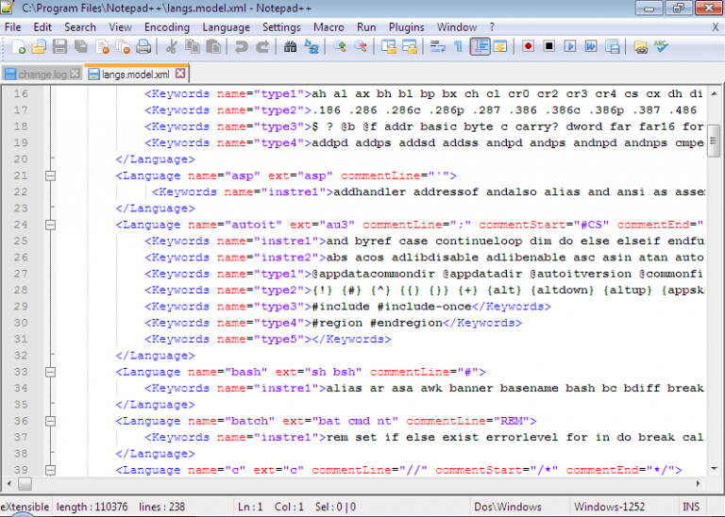Screen dimensions: 725x517
Task: Undo the last action
Action: 241,46
